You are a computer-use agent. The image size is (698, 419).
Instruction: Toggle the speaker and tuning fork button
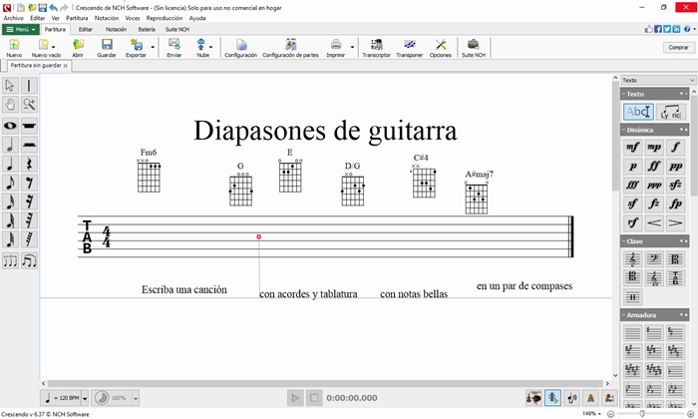571,398
